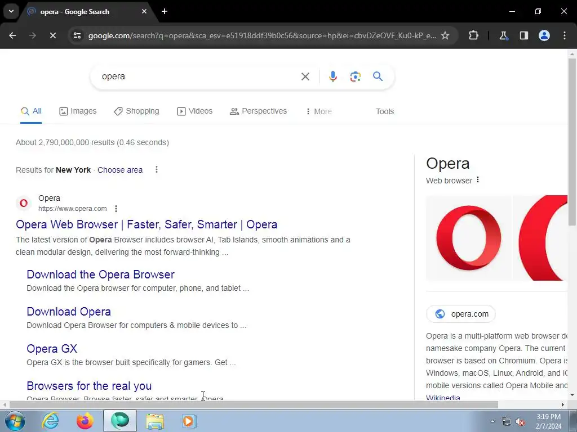Click the horizontal scrollbar thumb

tap(254, 405)
